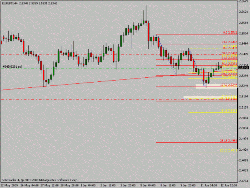Click price axis value 2.4979
250x188 pixels.
(244, 139)
